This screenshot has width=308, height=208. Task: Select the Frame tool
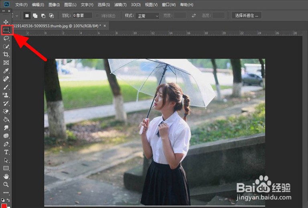[6, 63]
